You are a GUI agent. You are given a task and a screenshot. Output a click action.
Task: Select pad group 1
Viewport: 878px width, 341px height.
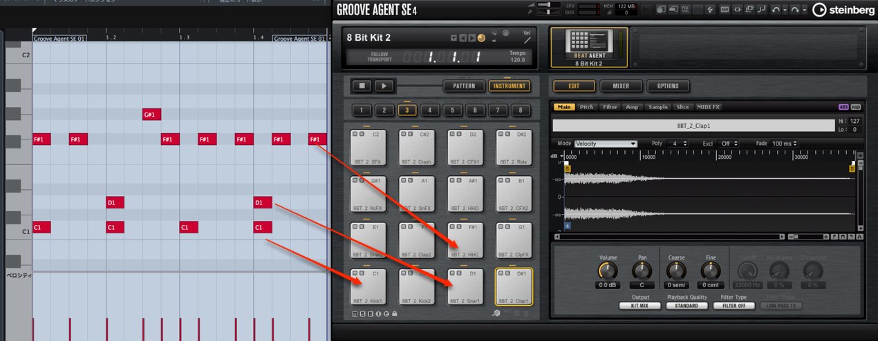click(362, 110)
